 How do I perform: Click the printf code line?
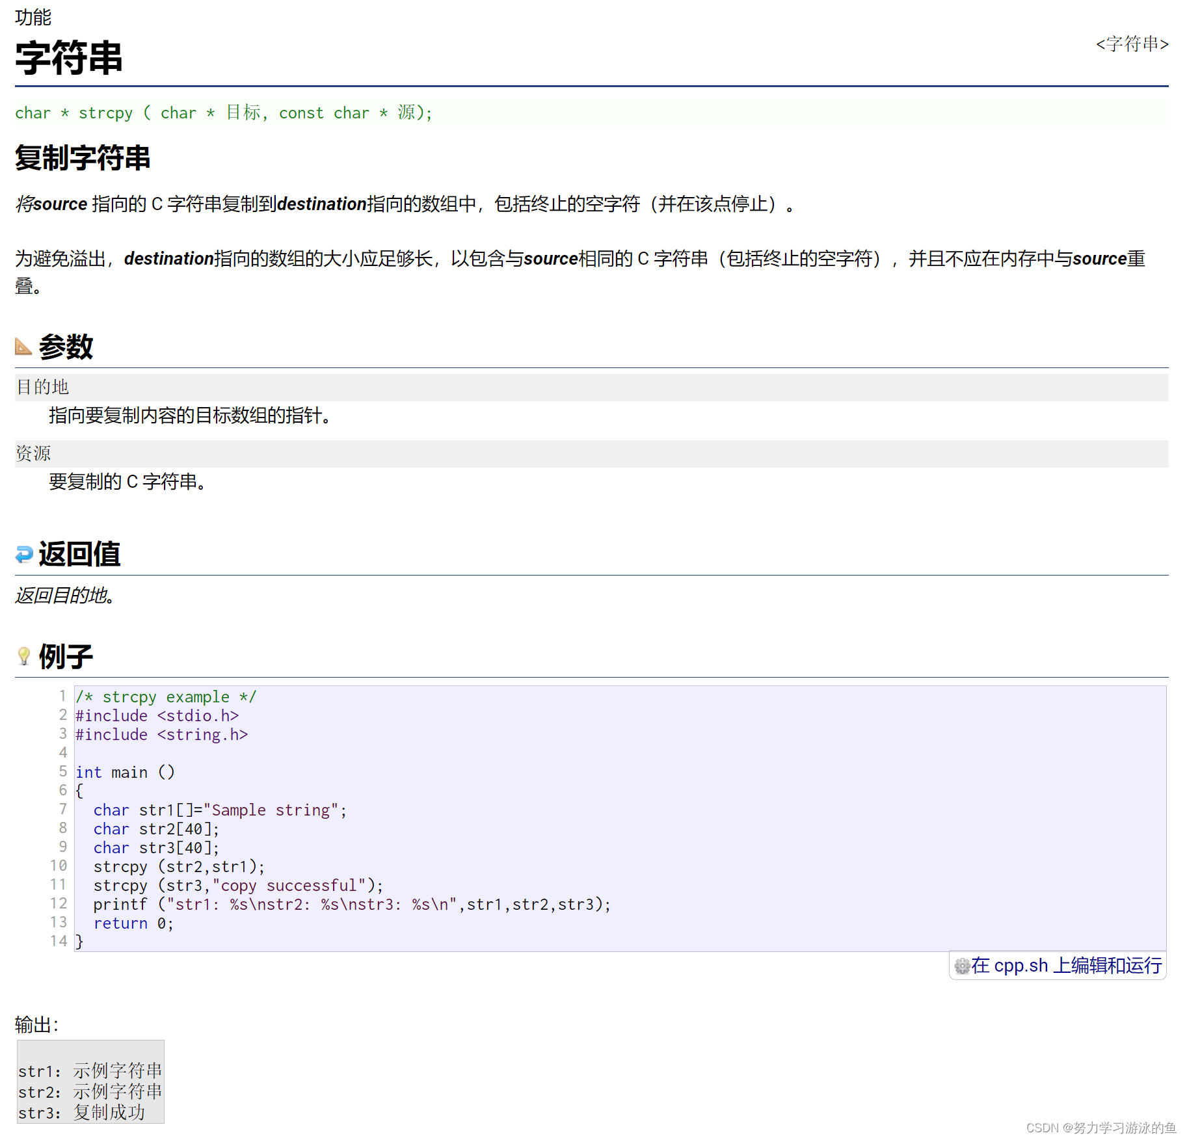pos(352,904)
